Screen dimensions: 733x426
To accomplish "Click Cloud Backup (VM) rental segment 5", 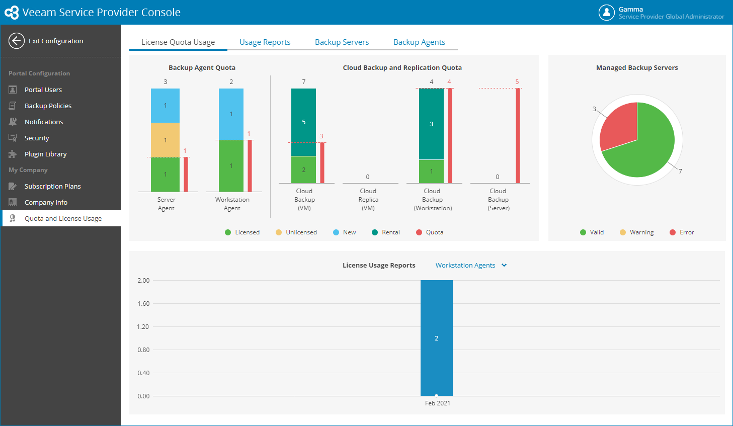I will click(x=303, y=122).
